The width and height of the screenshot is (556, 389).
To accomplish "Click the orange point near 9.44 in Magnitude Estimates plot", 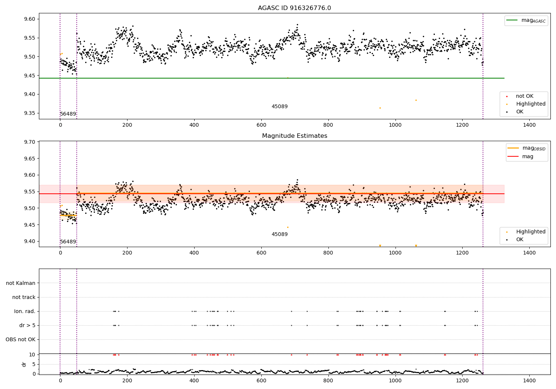I will coord(288,227).
